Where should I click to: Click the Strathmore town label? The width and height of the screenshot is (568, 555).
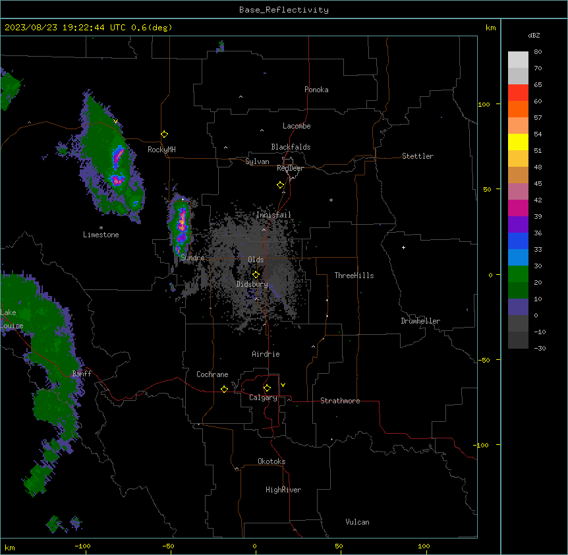click(x=340, y=401)
